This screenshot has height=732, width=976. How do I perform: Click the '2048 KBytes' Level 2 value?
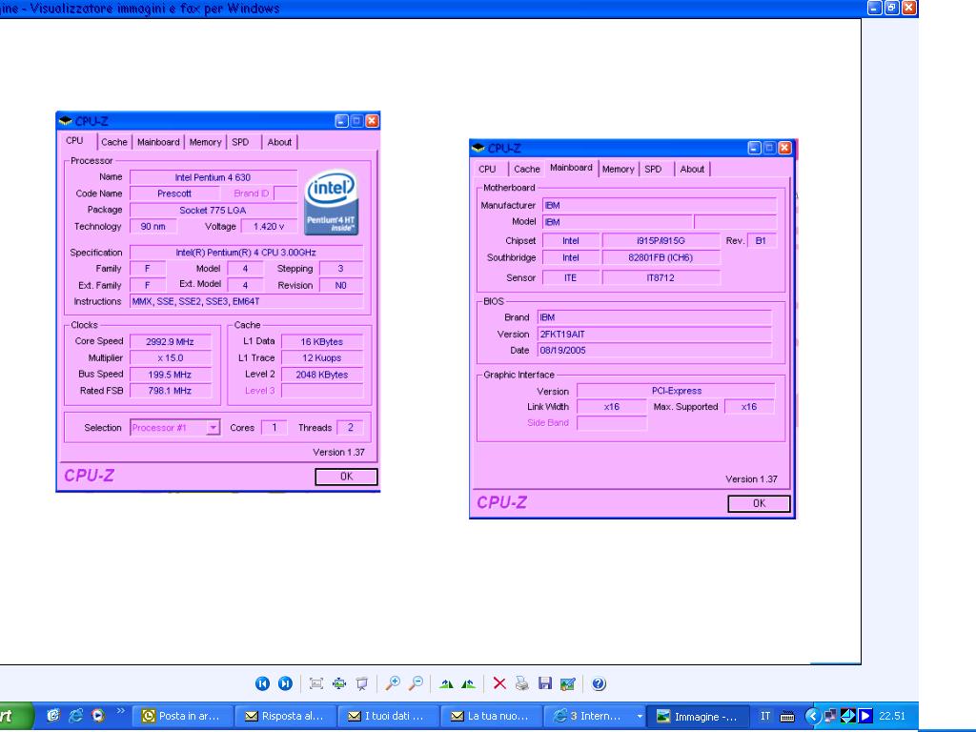click(x=322, y=375)
